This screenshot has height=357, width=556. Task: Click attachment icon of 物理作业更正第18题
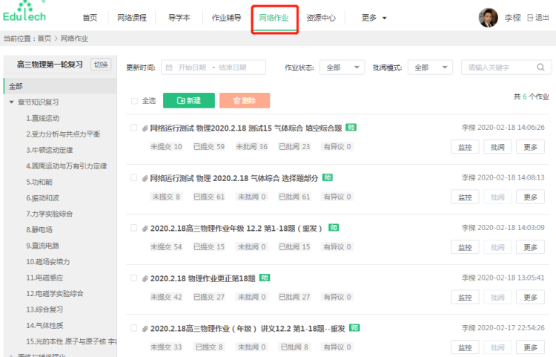[x=145, y=278]
